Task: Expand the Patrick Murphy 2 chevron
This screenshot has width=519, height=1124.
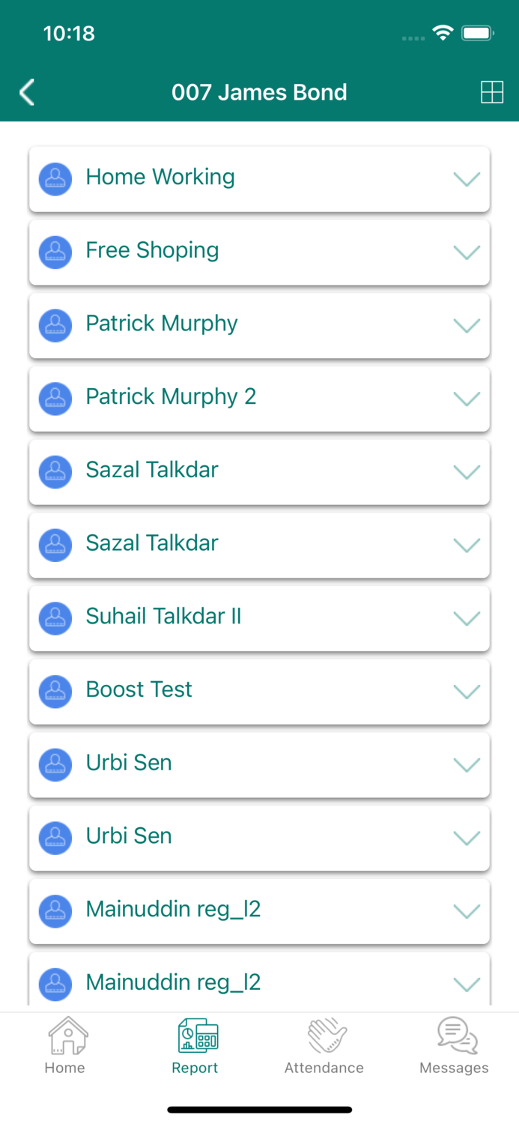Action: tap(467, 399)
